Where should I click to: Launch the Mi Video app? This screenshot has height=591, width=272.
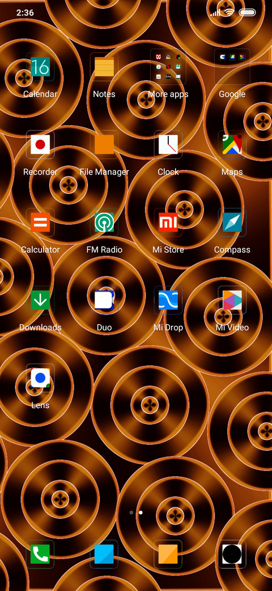(x=232, y=300)
